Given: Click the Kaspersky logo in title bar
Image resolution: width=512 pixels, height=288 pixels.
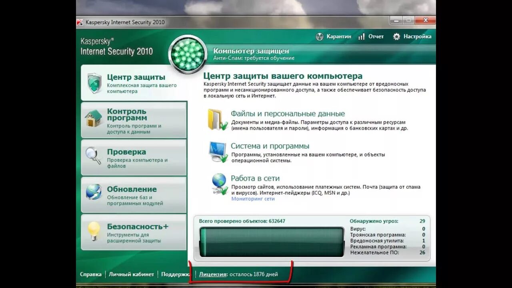Looking at the screenshot, I should pos(80,22).
